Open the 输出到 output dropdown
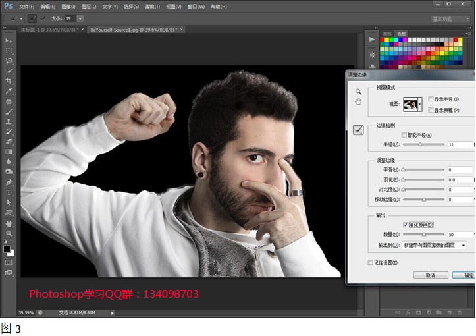 (434, 245)
